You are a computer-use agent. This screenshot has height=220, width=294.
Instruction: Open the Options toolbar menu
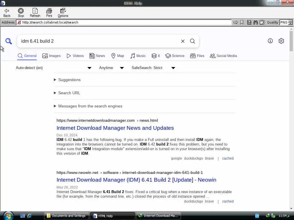pyautogui.click(x=63, y=13)
